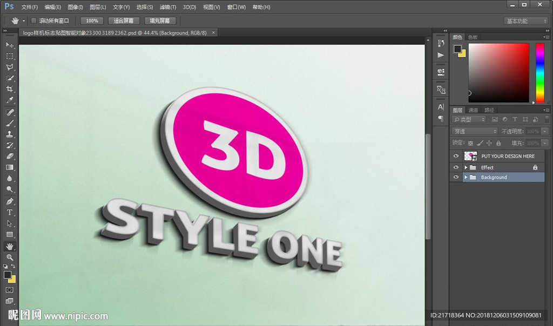Image resolution: width=553 pixels, height=326 pixels.
Task: Select the Pen tool
Action: click(10, 201)
